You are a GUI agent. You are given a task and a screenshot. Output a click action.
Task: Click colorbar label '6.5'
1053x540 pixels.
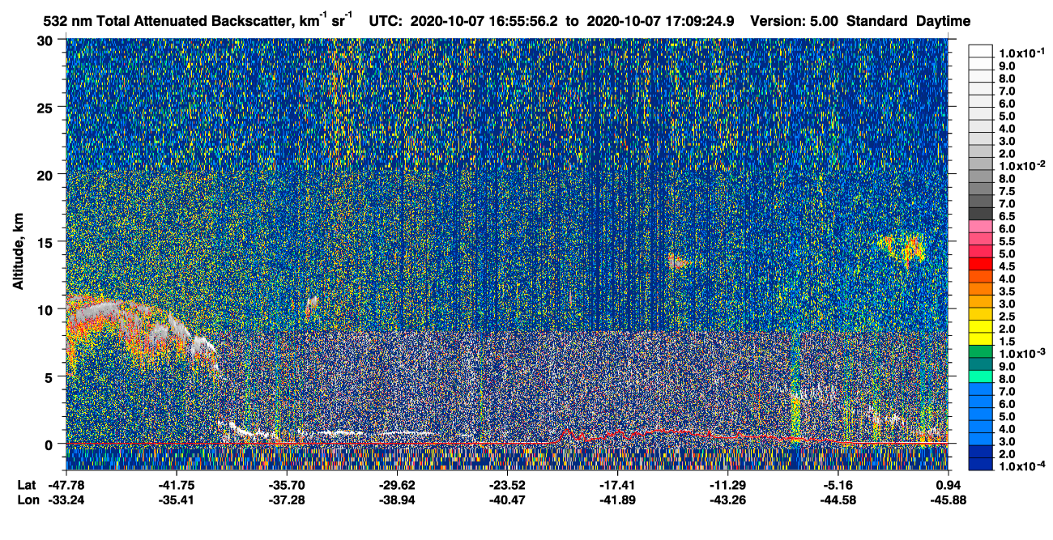tap(1007, 216)
